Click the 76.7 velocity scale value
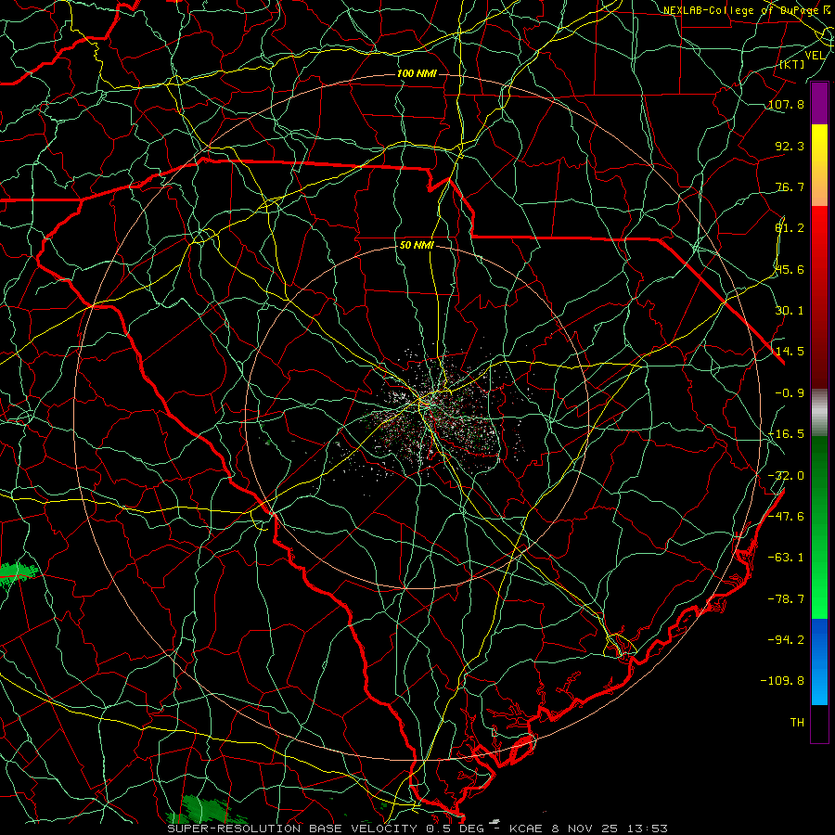 coord(790,186)
